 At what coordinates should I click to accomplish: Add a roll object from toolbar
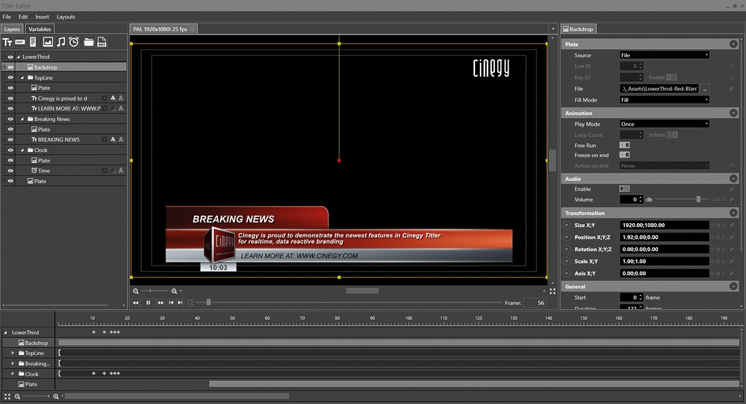tap(33, 42)
